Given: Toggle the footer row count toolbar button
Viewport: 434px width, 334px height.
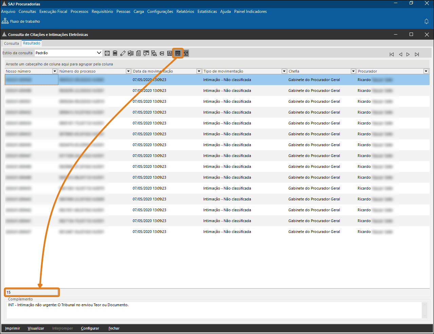Looking at the screenshot, I should (178, 53).
